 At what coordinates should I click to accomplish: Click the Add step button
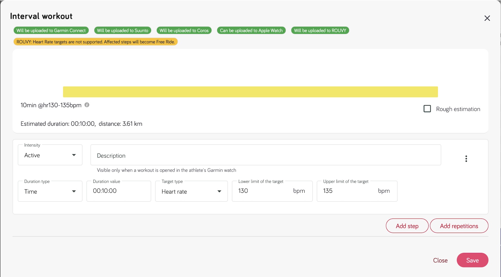tap(407, 226)
